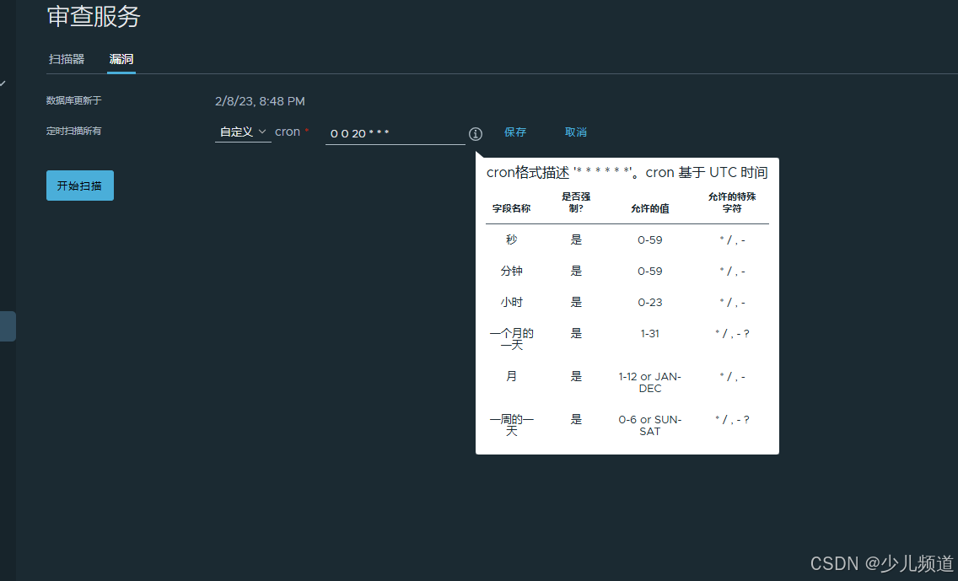Switch to the 扫描器 tab
The image size is (958, 581).
click(x=67, y=59)
